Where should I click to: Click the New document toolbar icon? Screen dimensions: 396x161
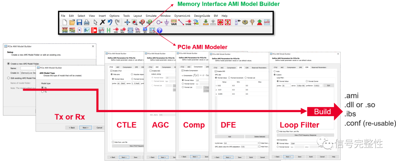click(x=65, y=22)
